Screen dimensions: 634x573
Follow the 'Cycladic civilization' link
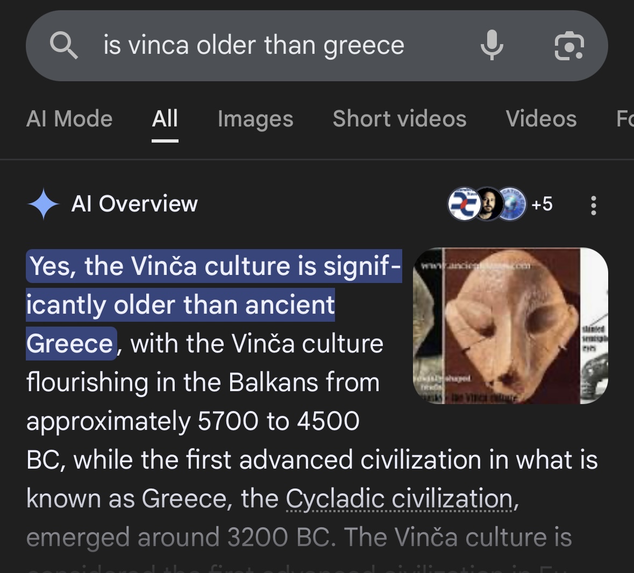point(399,499)
